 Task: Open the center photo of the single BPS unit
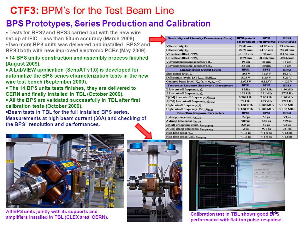(x=155, y=181)
